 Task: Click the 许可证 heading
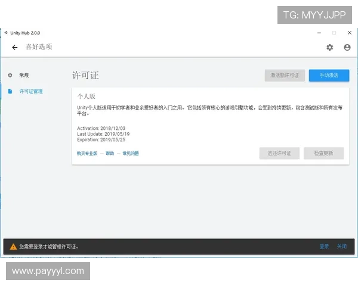coord(85,75)
